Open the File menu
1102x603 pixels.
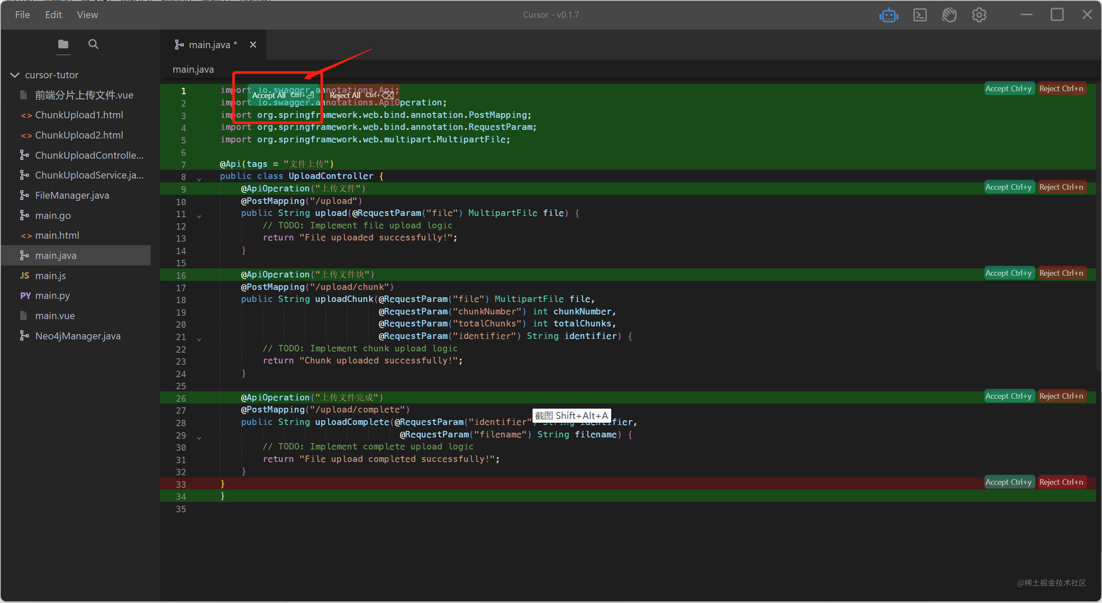coord(22,15)
